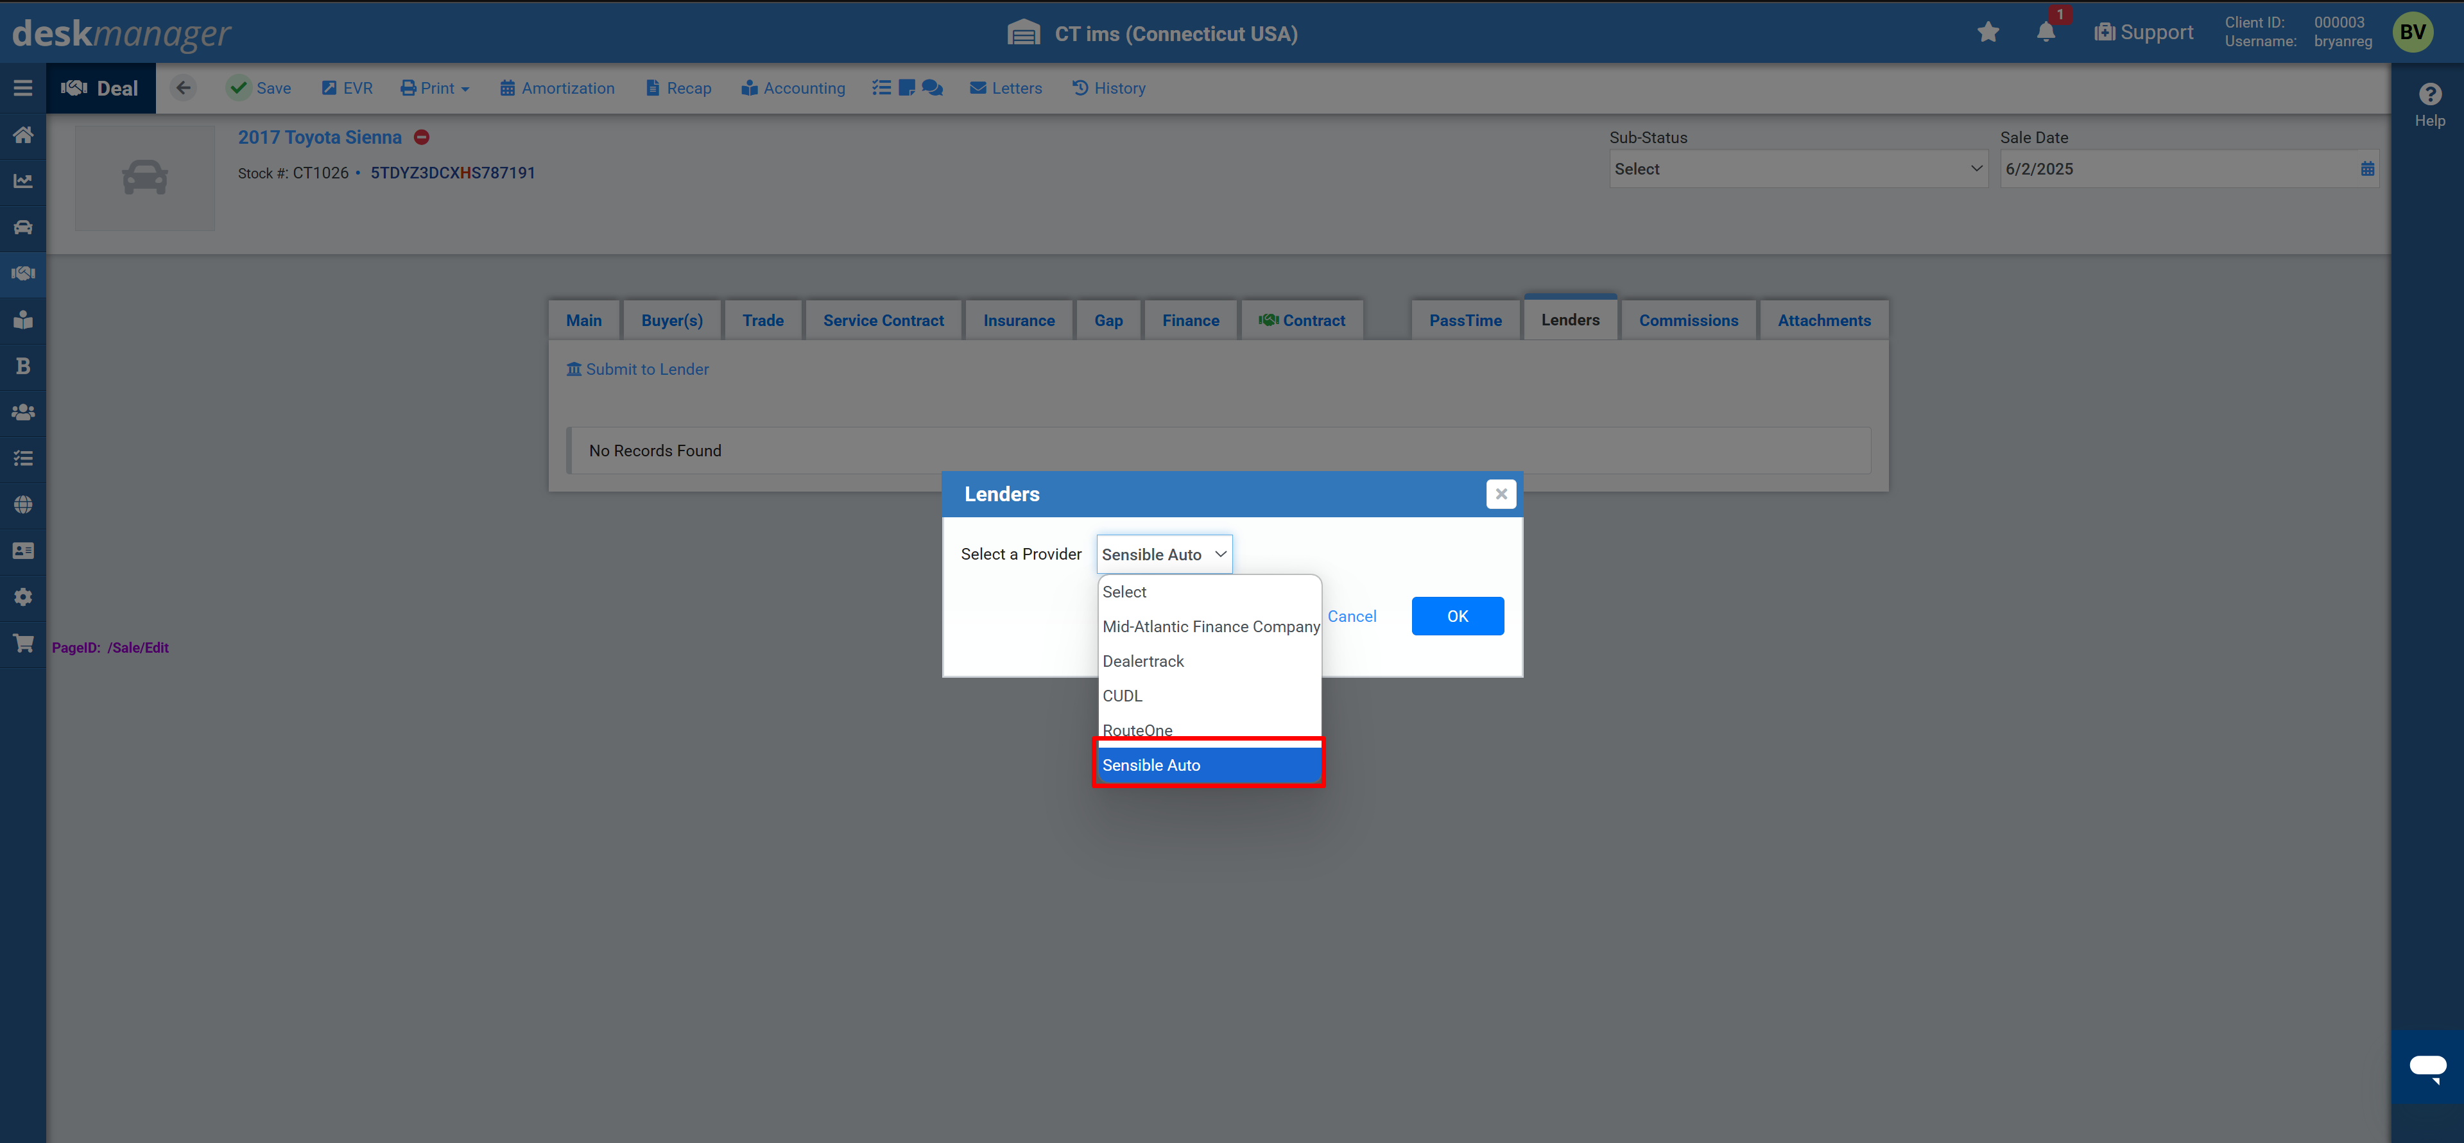
Task: Choose Sensible Auto in provider list
Action: [x=1210, y=765]
